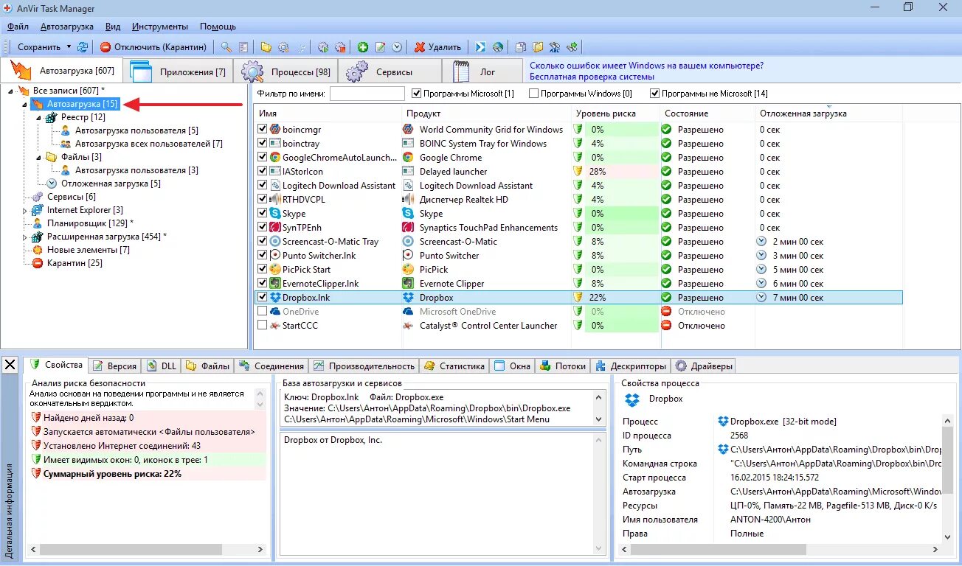Click the Evernote Clipper elephant product icon

pos(408,284)
